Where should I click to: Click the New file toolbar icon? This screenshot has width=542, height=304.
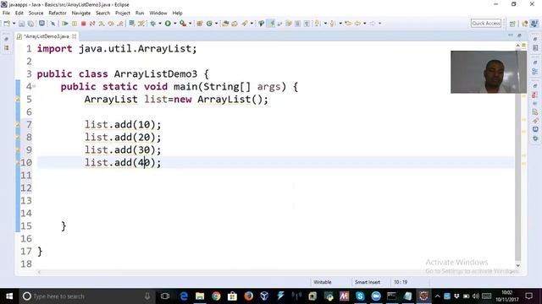click(7, 24)
